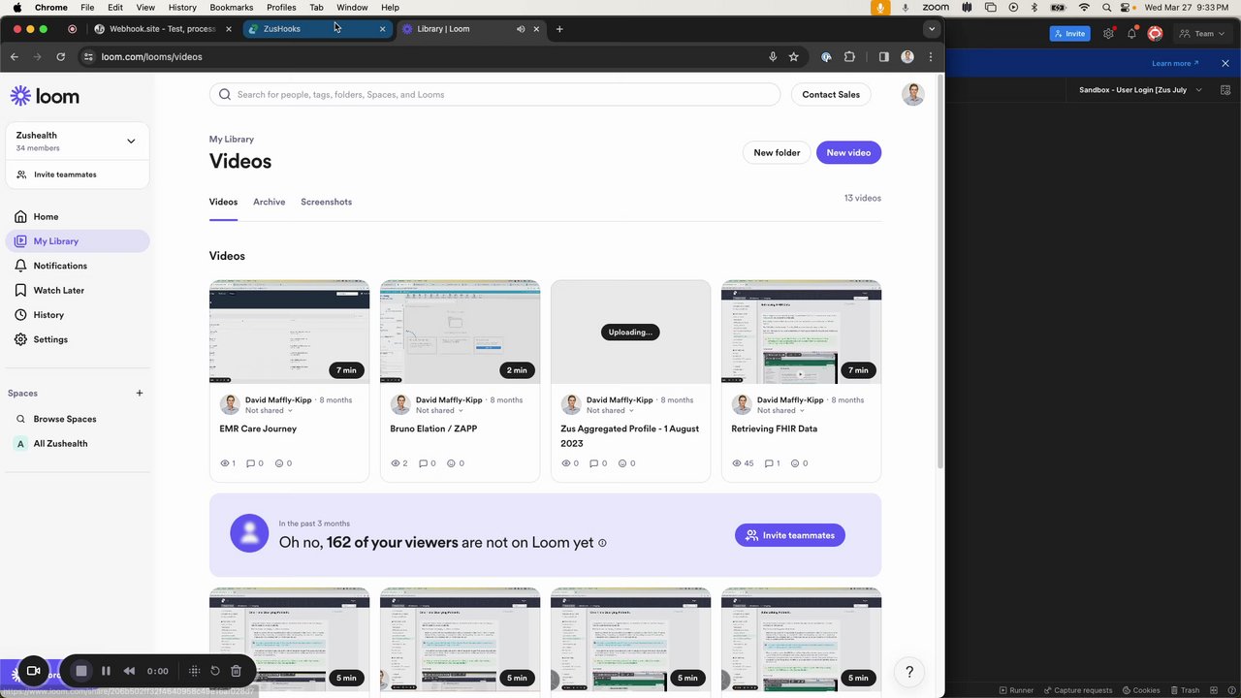Open Notifications in Loom sidebar
Viewport: 1241px width, 698px height.
point(60,266)
